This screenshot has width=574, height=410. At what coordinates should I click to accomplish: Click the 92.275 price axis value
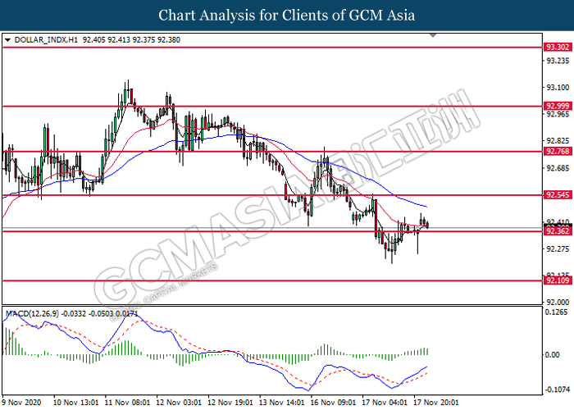click(x=558, y=249)
